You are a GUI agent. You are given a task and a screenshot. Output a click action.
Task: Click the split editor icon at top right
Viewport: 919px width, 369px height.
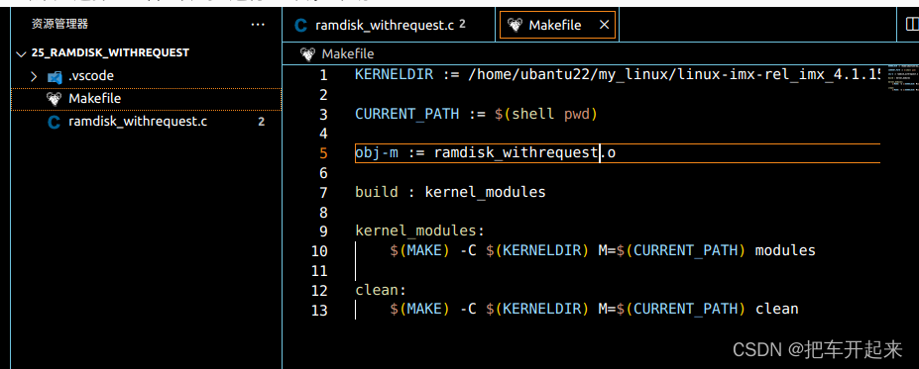pos(912,25)
